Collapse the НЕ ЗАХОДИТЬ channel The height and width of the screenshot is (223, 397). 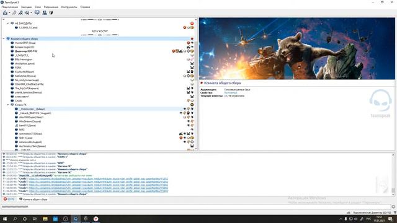point(7,24)
